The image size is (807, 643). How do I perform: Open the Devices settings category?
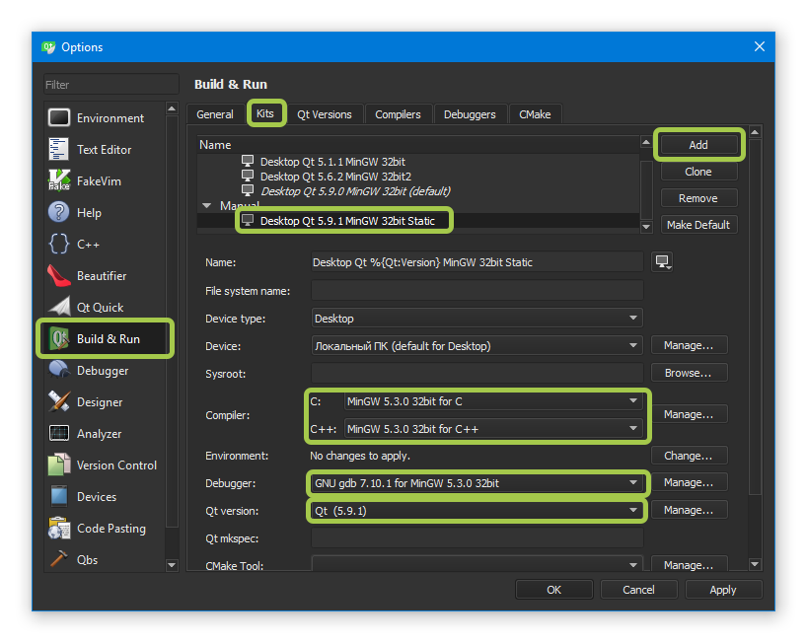point(105,496)
